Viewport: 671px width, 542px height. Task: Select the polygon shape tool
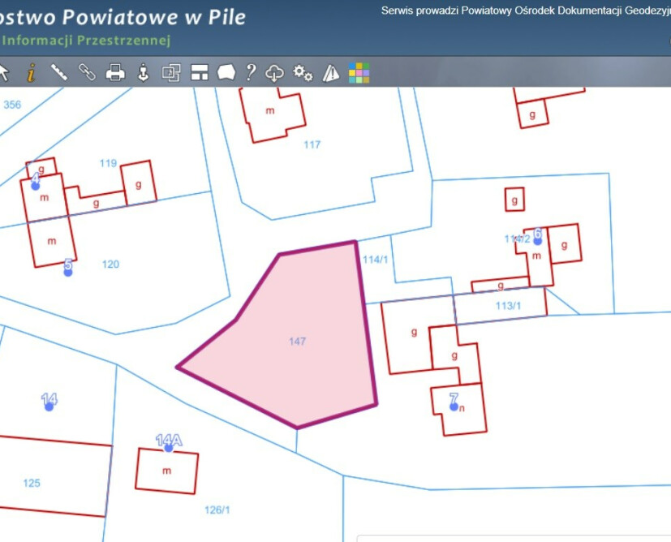point(226,73)
